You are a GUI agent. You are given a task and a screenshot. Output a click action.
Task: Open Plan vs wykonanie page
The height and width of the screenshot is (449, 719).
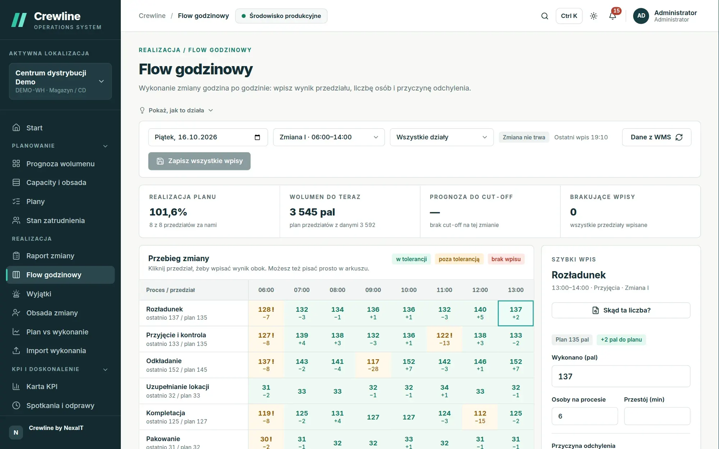60,332
